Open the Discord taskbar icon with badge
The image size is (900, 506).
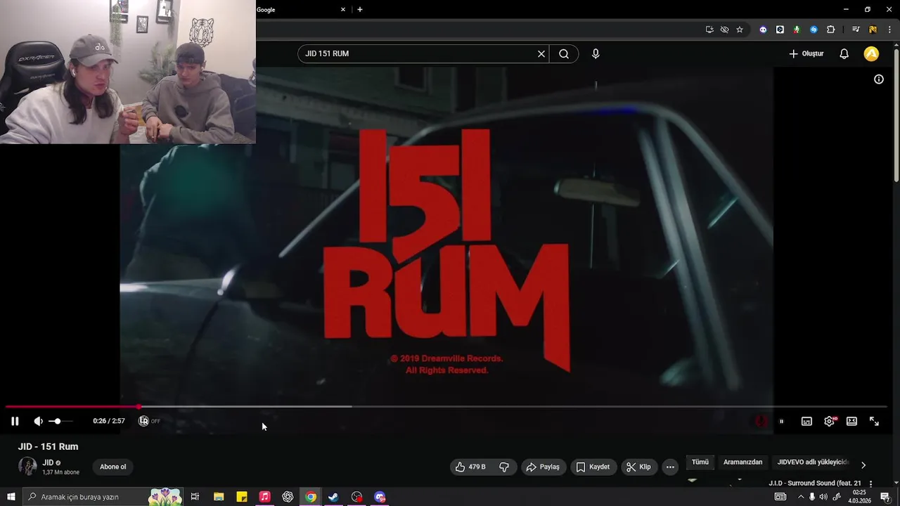click(380, 497)
